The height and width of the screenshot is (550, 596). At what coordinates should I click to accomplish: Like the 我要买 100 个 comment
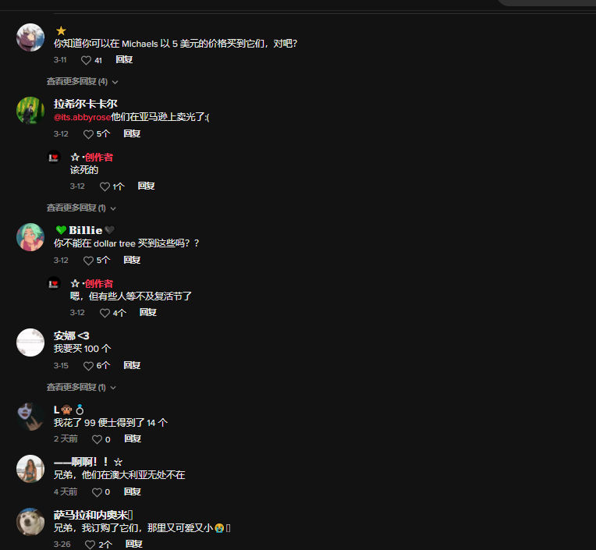coord(89,366)
